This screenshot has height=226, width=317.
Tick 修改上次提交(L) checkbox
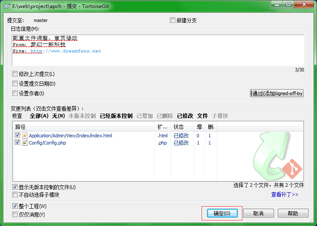point(15,74)
